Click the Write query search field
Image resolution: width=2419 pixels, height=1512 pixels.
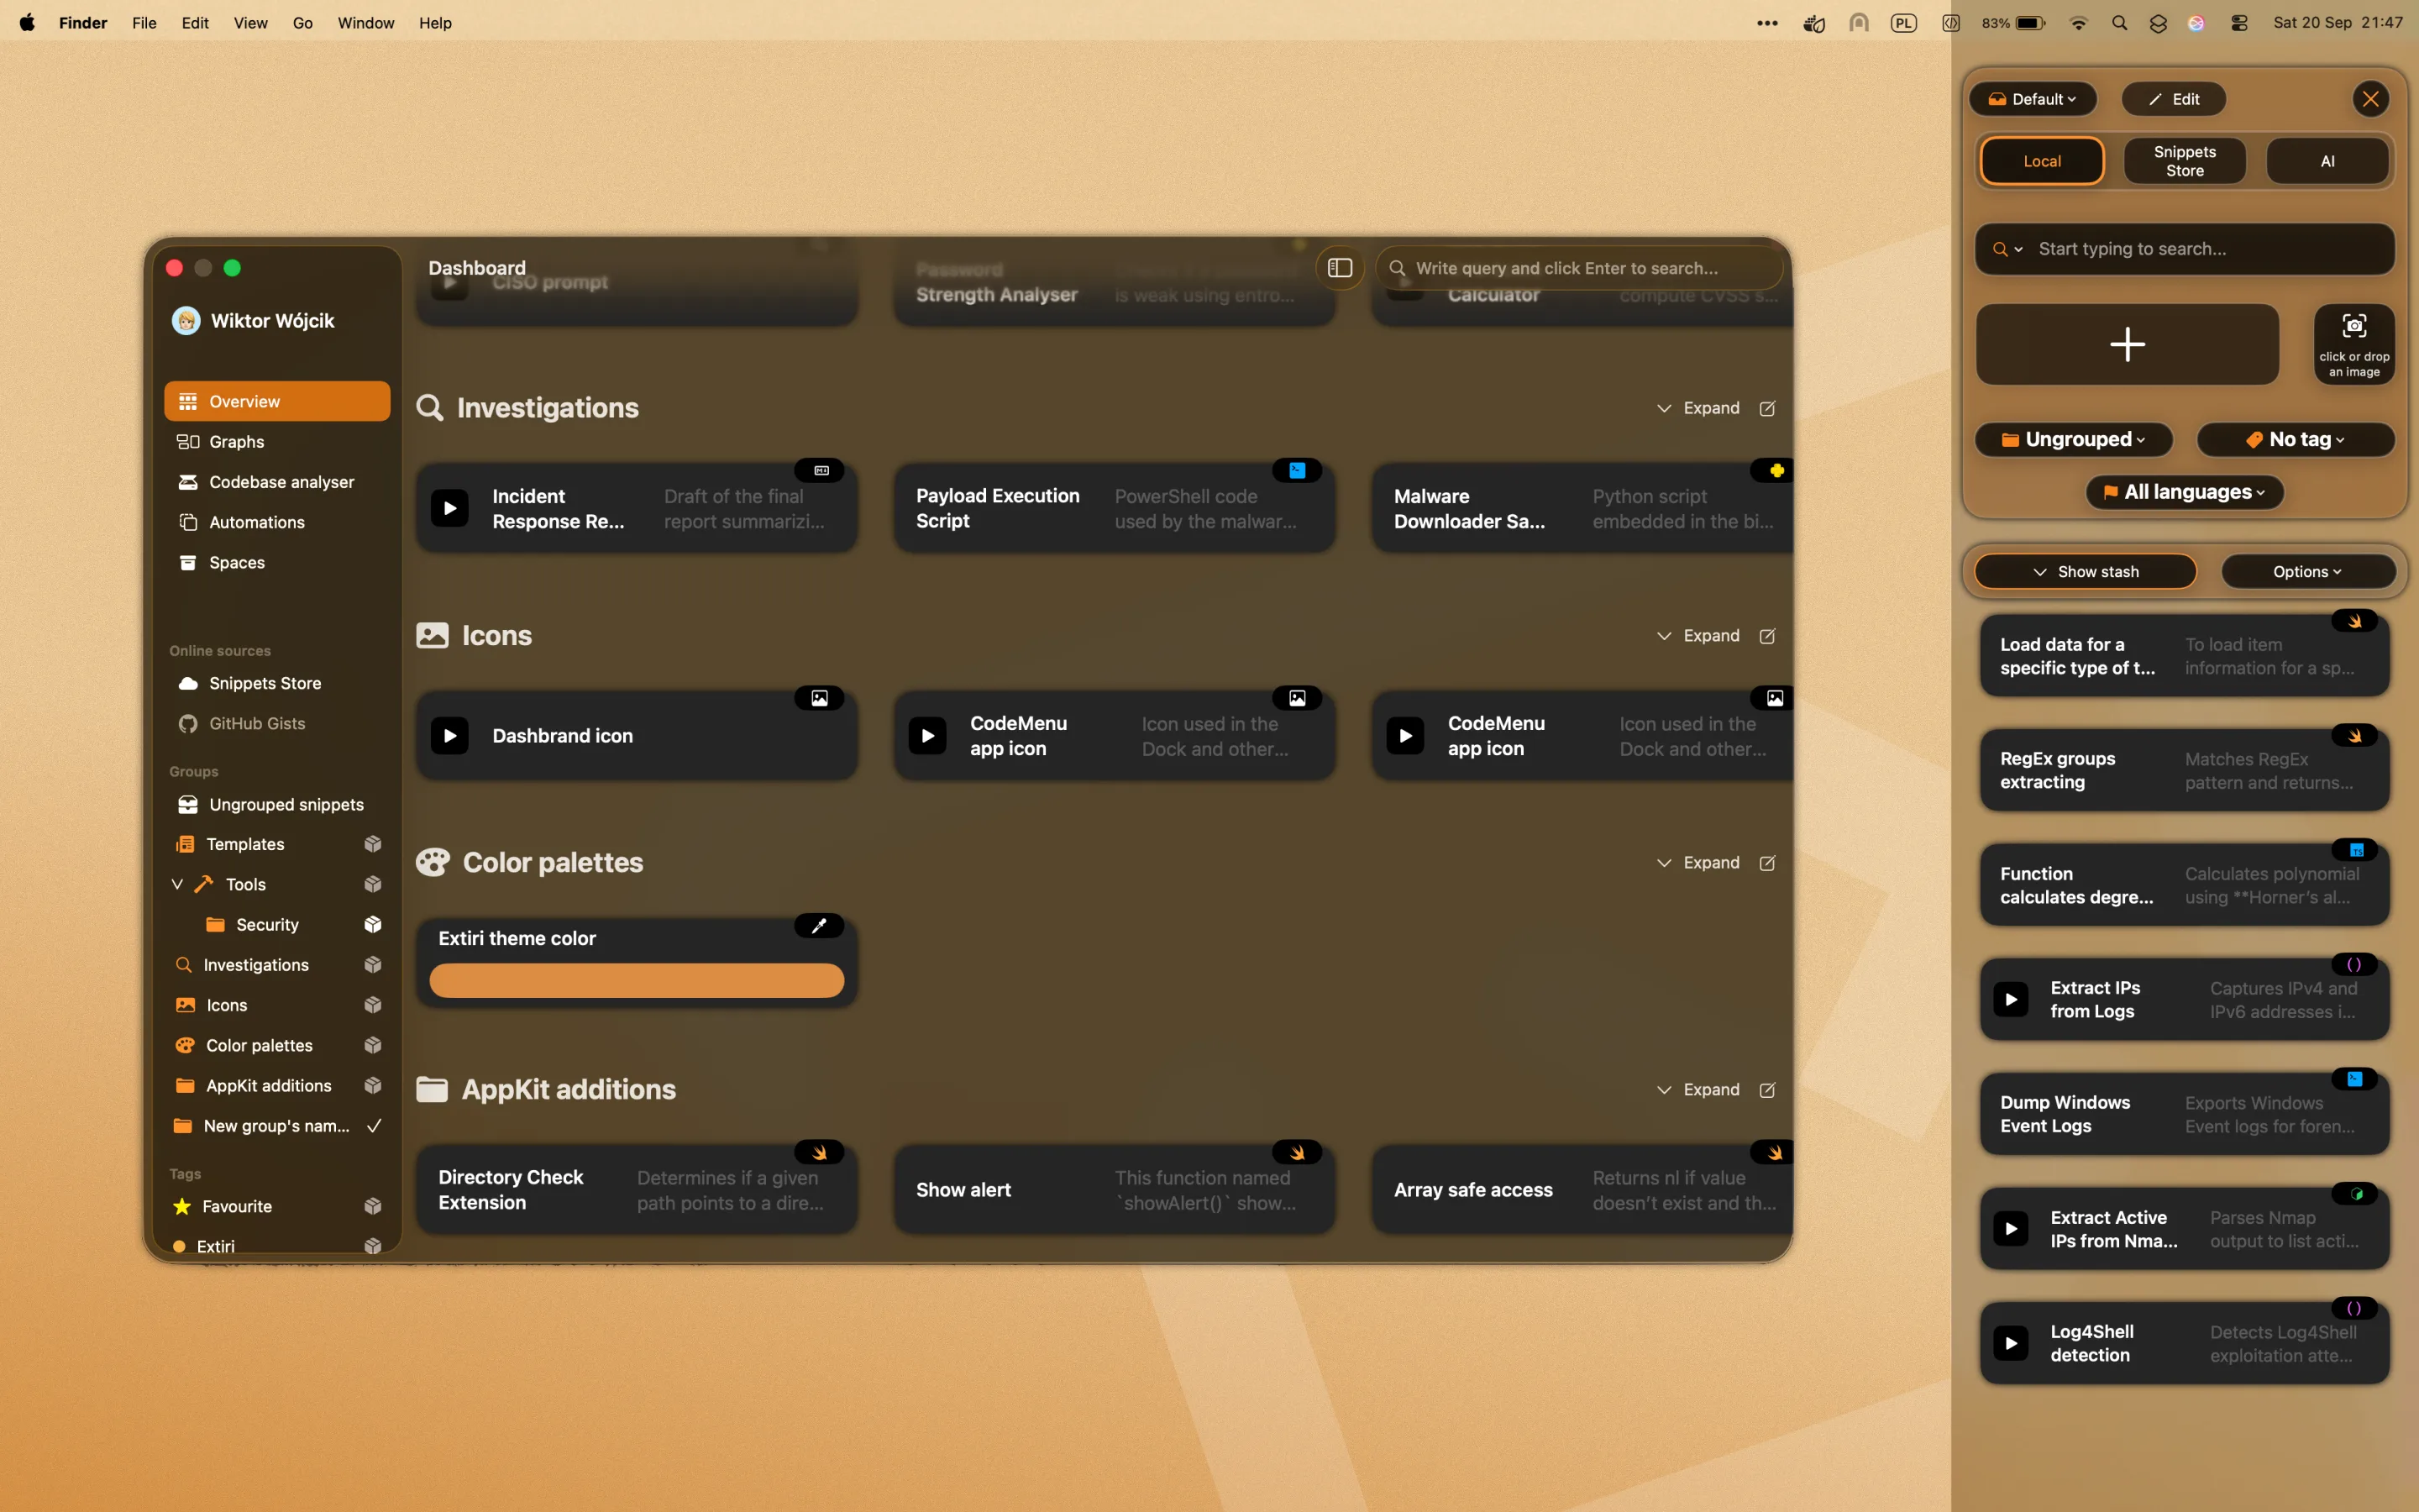tap(1579, 268)
